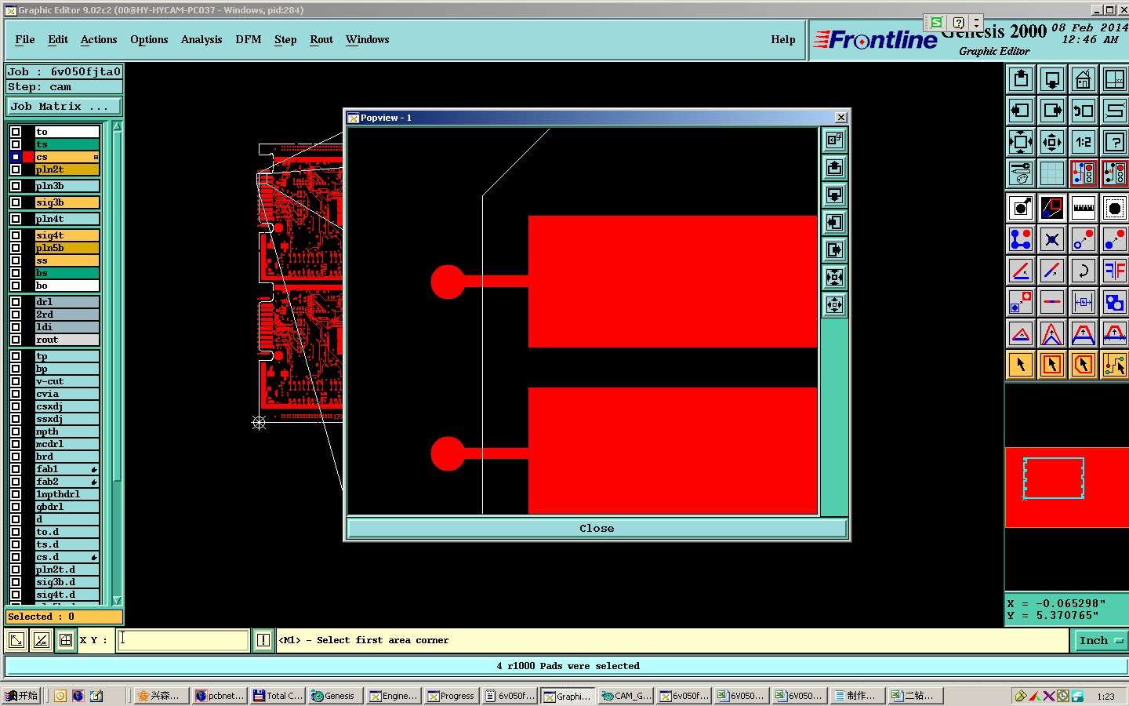1129x706 pixels.
Task: Open the tools and palette settings icon
Action: click(x=1021, y=173)
